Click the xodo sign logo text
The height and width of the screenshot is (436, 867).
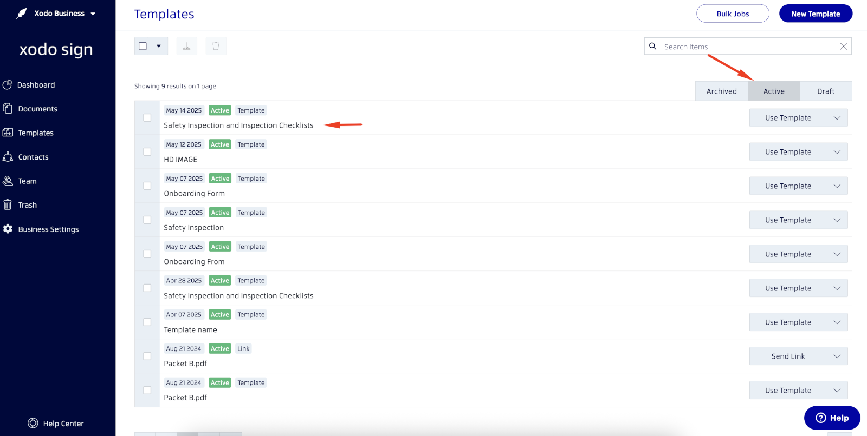pyautogui.click(x=56, y=50)
